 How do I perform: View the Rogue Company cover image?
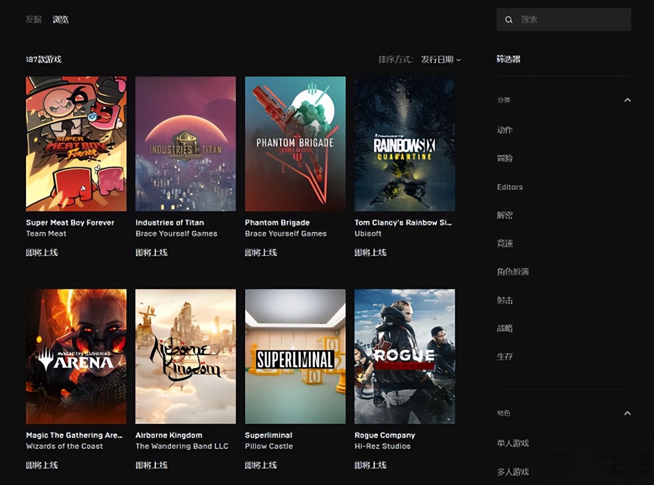coord(405,356)
